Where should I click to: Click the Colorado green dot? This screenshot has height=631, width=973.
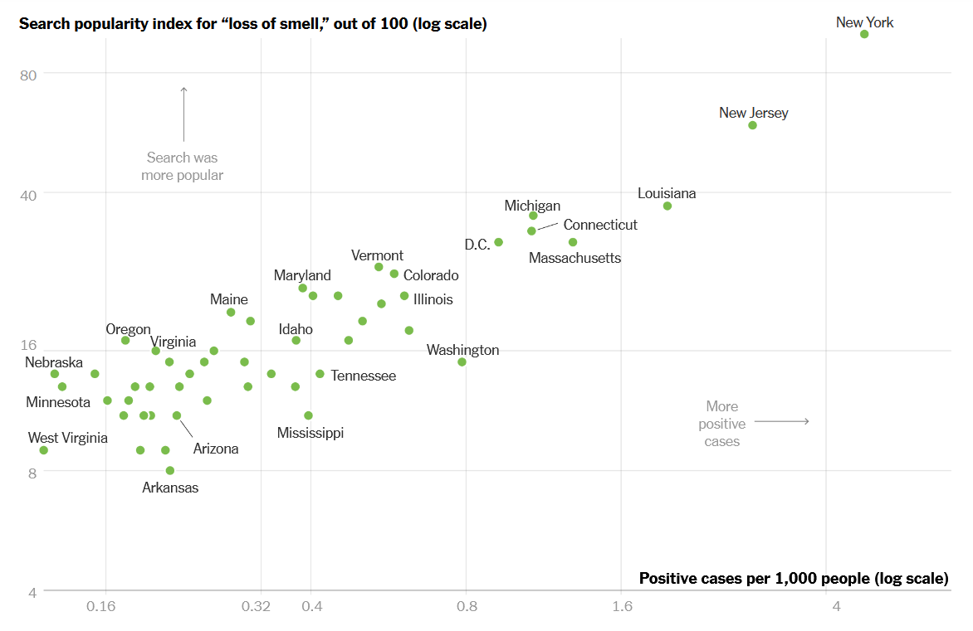pos(394,274)
